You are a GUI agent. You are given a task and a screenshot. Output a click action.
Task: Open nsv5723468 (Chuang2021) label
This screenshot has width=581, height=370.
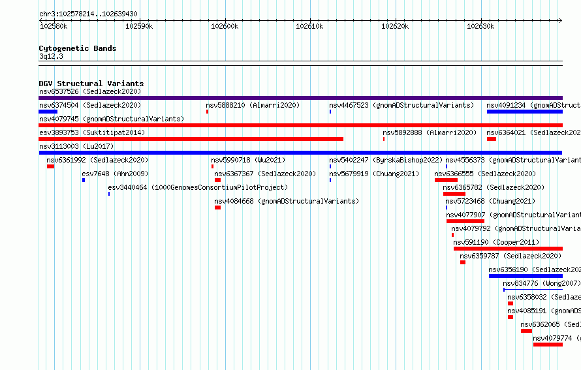pos(490,201)
